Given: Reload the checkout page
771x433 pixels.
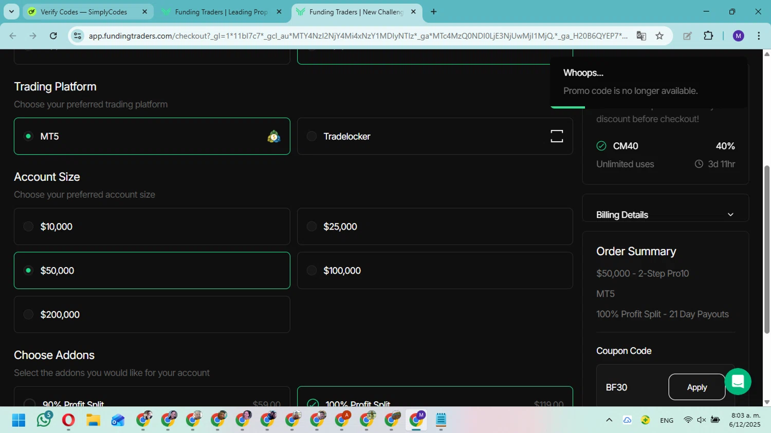Looking at the screenshot, I should 53,36.
